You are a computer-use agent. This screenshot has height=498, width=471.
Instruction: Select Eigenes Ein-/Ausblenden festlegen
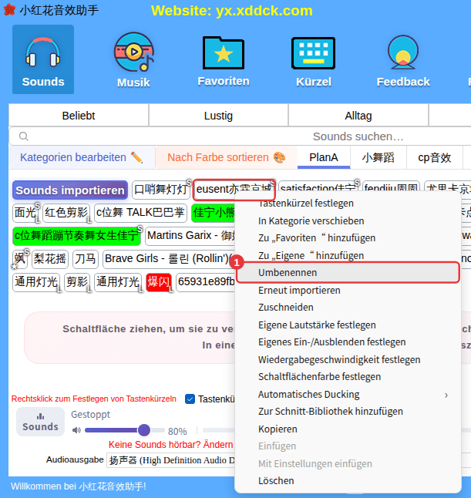(332, 342)
